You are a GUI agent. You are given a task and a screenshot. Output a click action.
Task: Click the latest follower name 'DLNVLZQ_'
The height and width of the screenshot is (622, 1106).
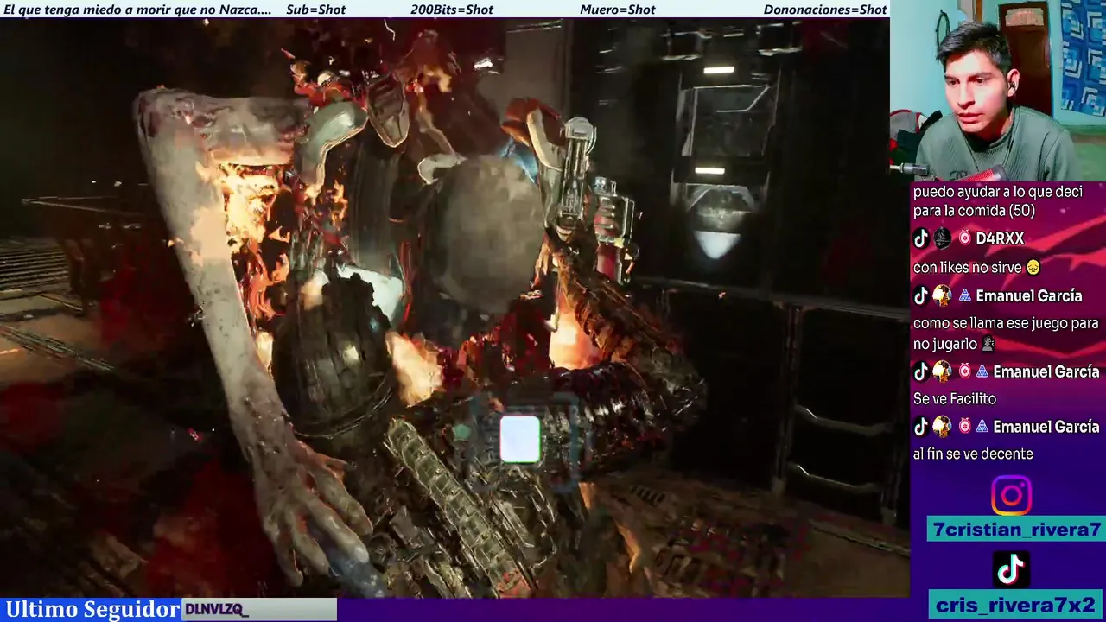[216, 610]
